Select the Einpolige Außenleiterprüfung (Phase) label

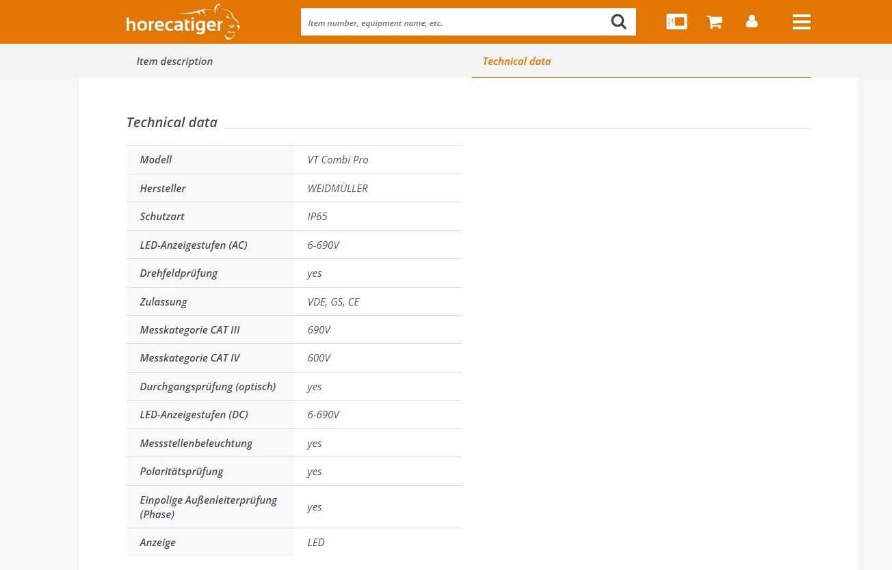click(209, 506)
